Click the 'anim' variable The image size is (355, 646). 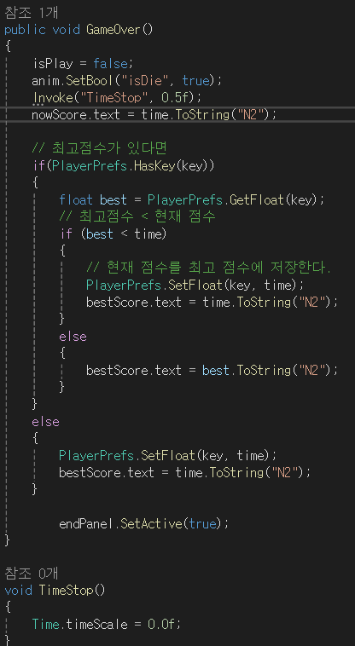pyautogui.click(x=46, y=81)
